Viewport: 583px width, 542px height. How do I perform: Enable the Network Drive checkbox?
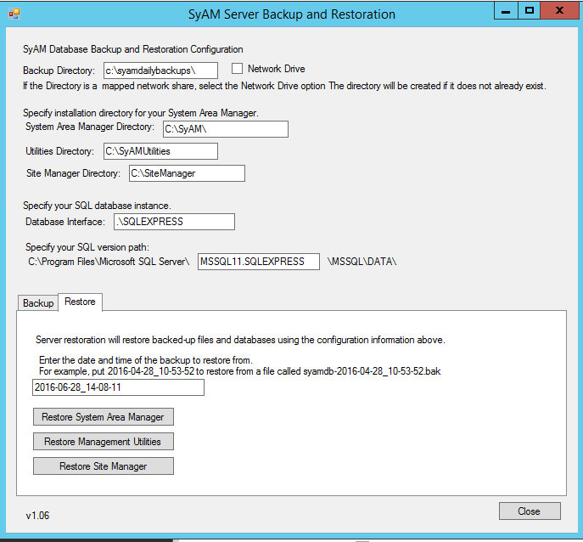(x=238, y=69)
